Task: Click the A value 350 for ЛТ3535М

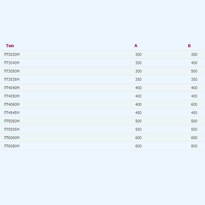Action: click(x=138, y=80)
